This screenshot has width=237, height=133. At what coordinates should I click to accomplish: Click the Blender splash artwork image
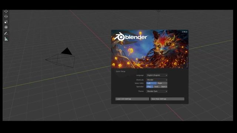[150, 49]
